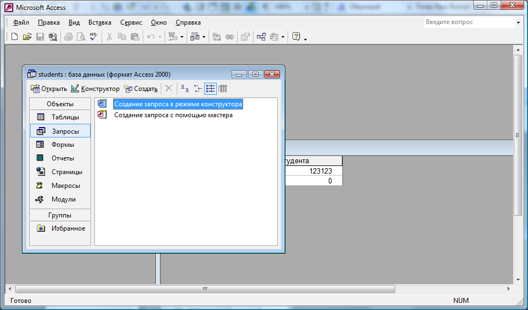Collapse the Группы section header
This screenshot has width=528, height=310.
pos(60,215)
